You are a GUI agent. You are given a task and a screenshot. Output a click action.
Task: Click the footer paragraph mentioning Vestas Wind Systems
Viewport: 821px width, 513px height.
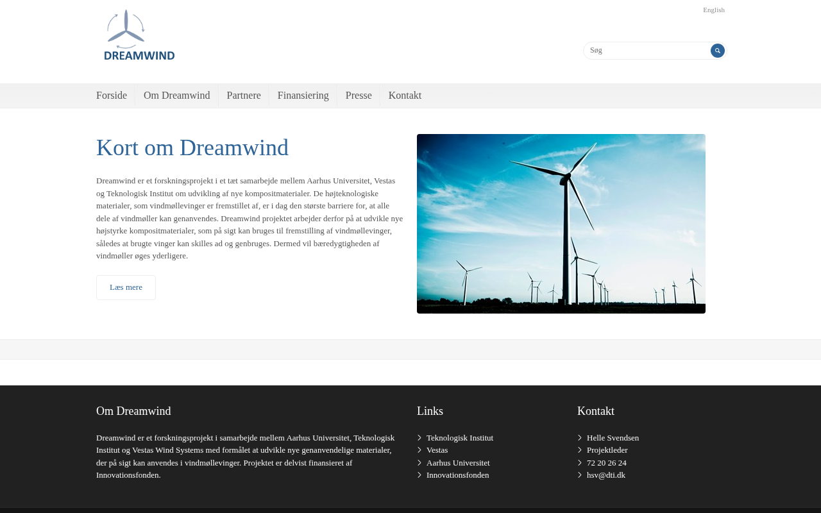tap(246, 457)
